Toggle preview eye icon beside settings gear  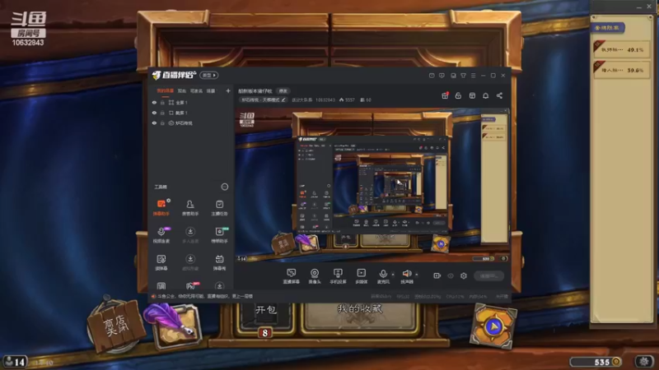click(451, 276)
